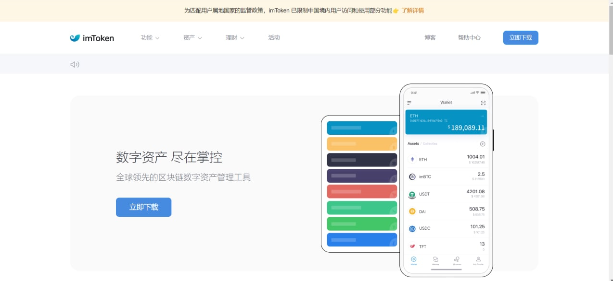Image resolution: width=613 pixels, height=281 pixels.
Task: Click 立即下载 button in the header
Action: click(x=521, y=37)
